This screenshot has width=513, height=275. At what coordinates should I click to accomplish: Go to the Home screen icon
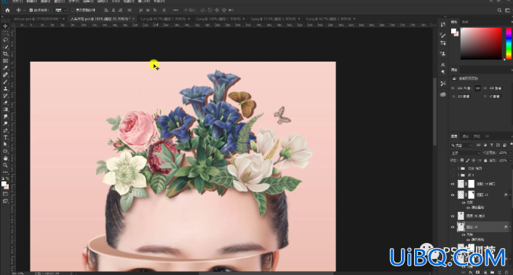coord(7,10)
